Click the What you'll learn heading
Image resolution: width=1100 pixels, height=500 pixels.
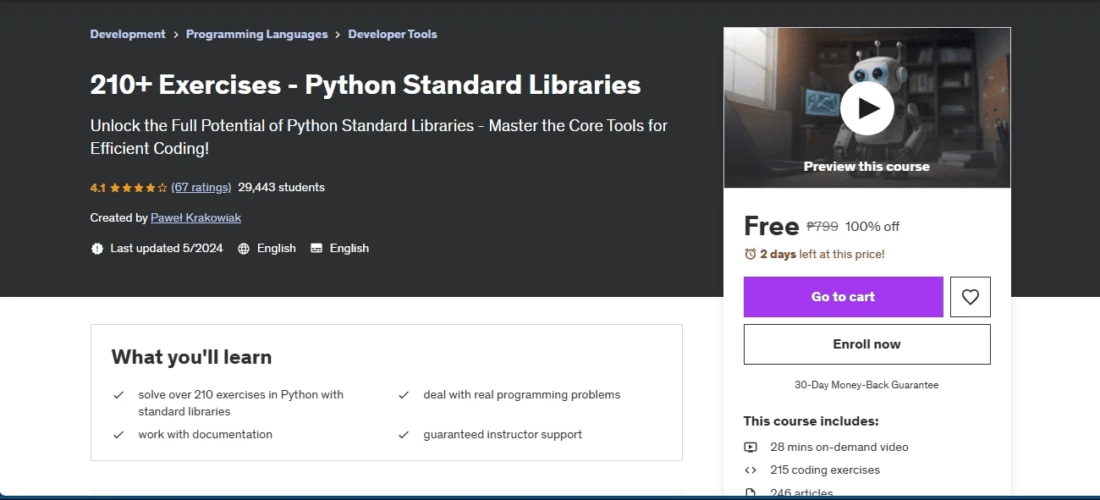tap(191, 357)
